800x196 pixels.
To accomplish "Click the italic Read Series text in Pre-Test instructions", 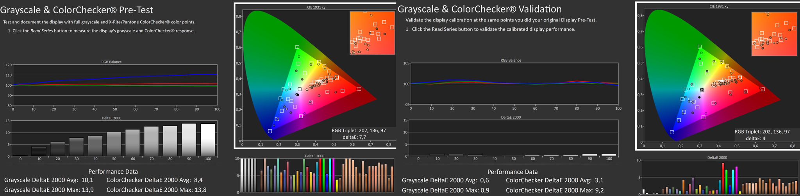I will 42,31.
